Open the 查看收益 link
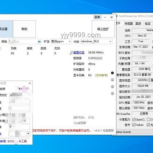The image size is (153, 153). click(79, 53)
